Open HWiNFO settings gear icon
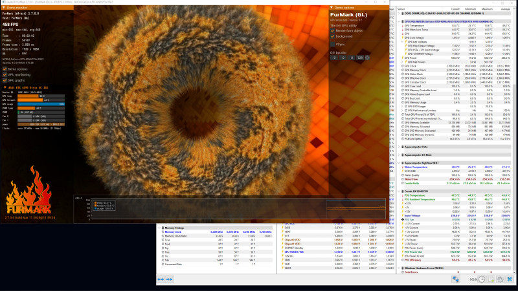The width and height of the screenshot is (518, 291). coord(500,279)
